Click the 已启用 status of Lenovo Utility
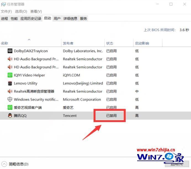Screen dimensions: 191x169 pos(112,83)
